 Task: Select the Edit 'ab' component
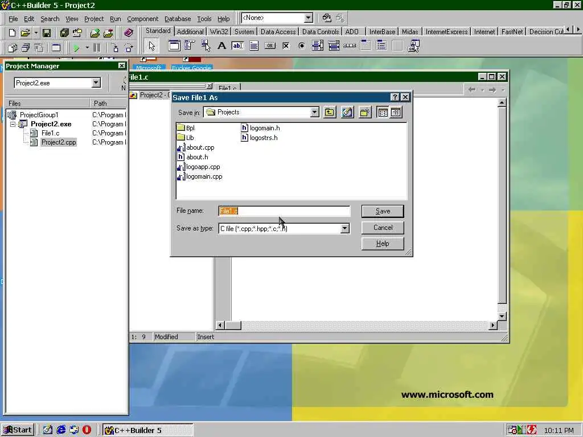237,46
